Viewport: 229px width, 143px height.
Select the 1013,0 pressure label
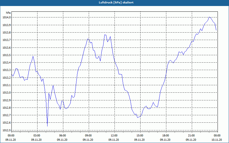[7, 93]
